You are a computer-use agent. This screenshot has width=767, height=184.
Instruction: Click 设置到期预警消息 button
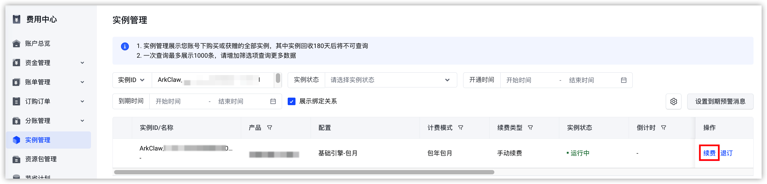point(720,101)
